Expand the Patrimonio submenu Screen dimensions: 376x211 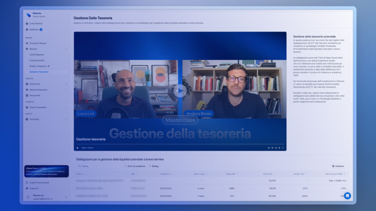coord(66,84)
